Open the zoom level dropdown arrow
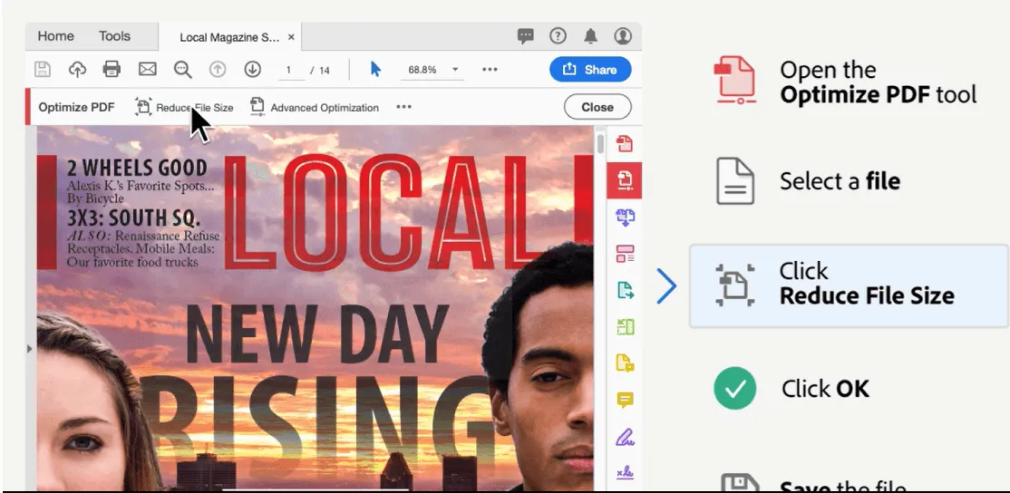Screen dimensions: 1010x493 (x=455, y=70)
